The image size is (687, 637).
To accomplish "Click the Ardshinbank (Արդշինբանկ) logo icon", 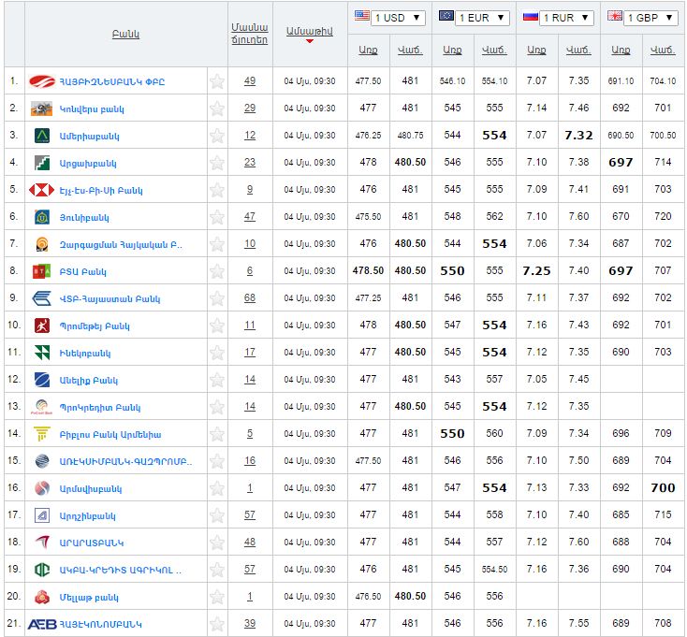I will pos(42,515).
